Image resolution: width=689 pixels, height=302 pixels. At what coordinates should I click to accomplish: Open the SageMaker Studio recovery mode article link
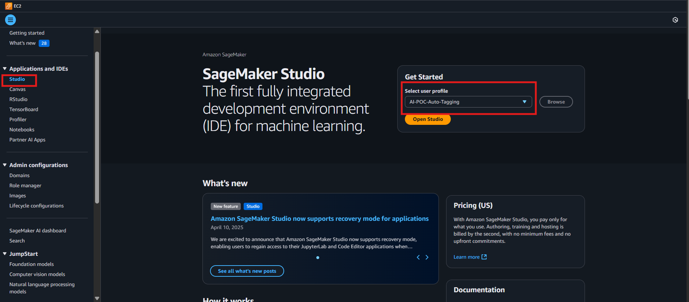pyautogui.click(x=320, y=219)
